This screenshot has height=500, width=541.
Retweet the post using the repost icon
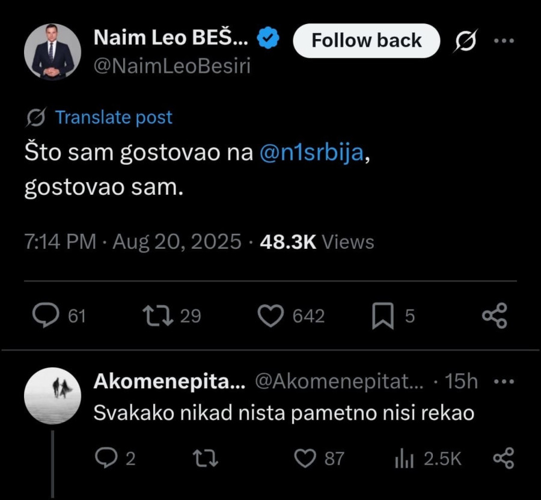point(155,314)
